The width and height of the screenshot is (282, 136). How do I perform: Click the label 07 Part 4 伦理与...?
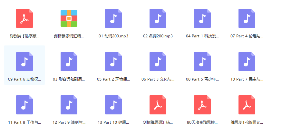click(x=247, y=36)
